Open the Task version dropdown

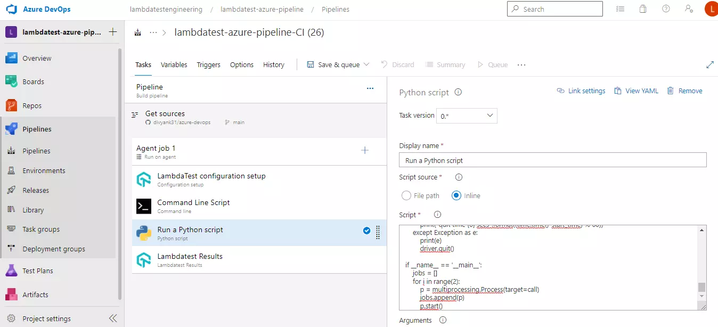467,116
